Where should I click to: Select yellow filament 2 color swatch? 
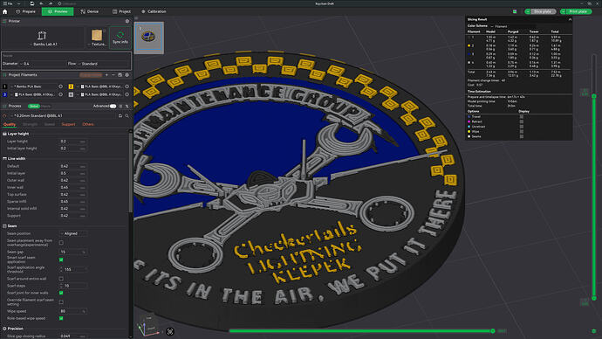[x=71, y=86]
